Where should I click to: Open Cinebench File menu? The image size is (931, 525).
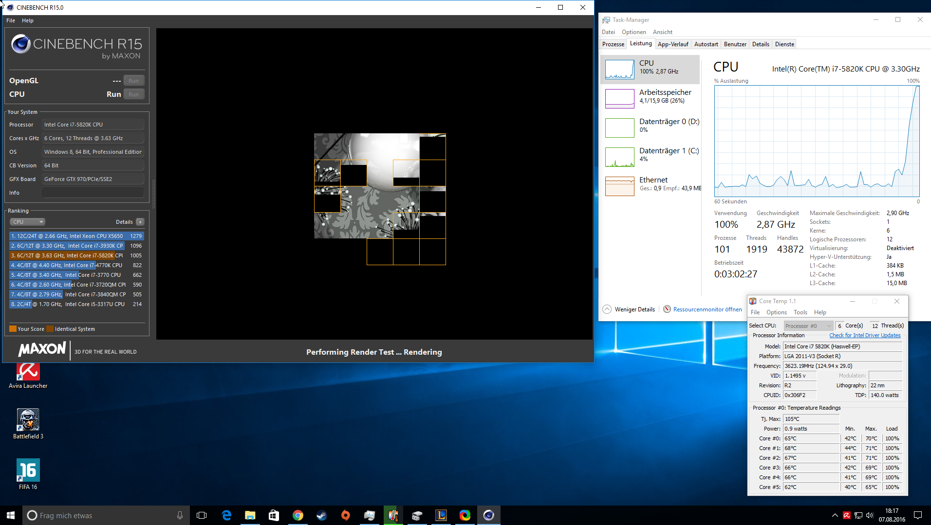click(x=11, y=20)
